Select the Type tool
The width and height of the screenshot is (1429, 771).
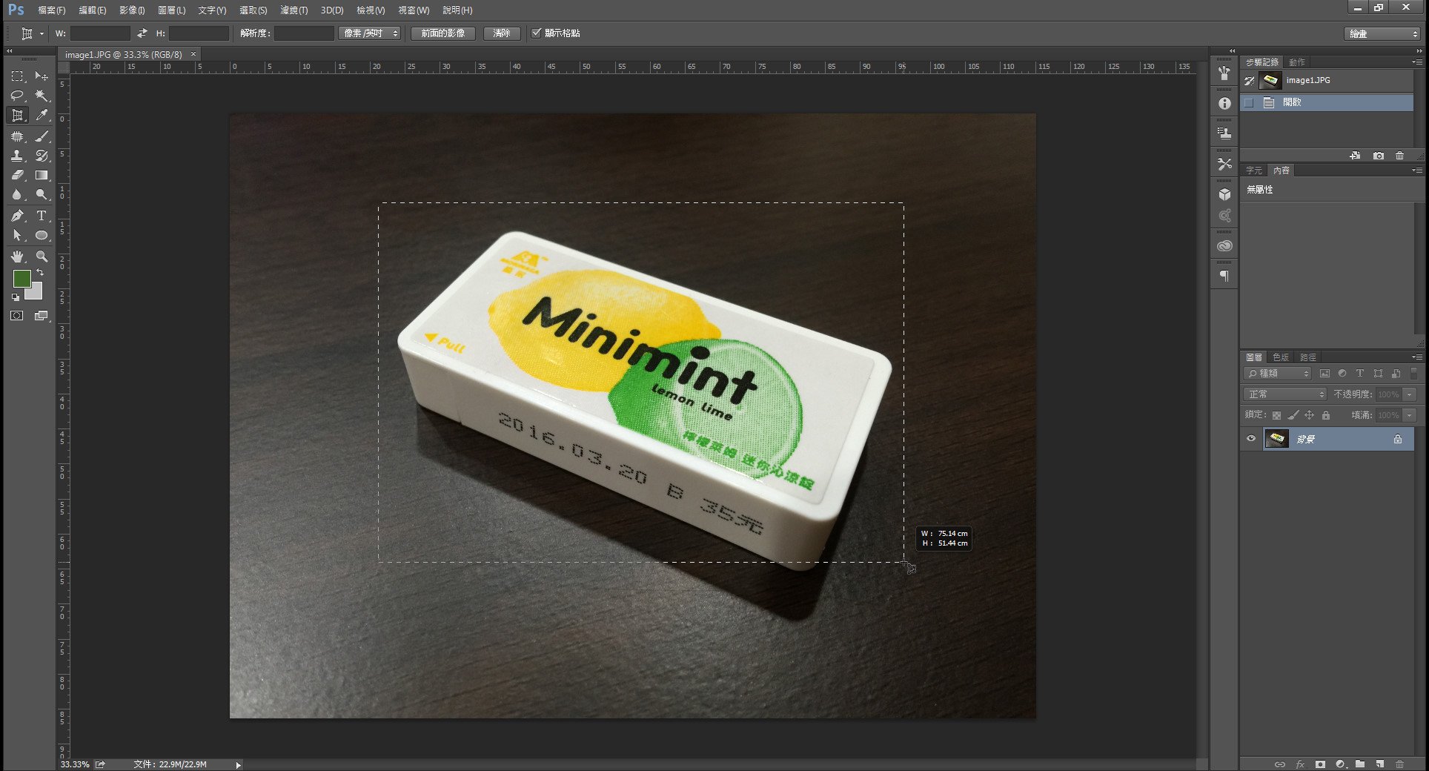(42, 216)
